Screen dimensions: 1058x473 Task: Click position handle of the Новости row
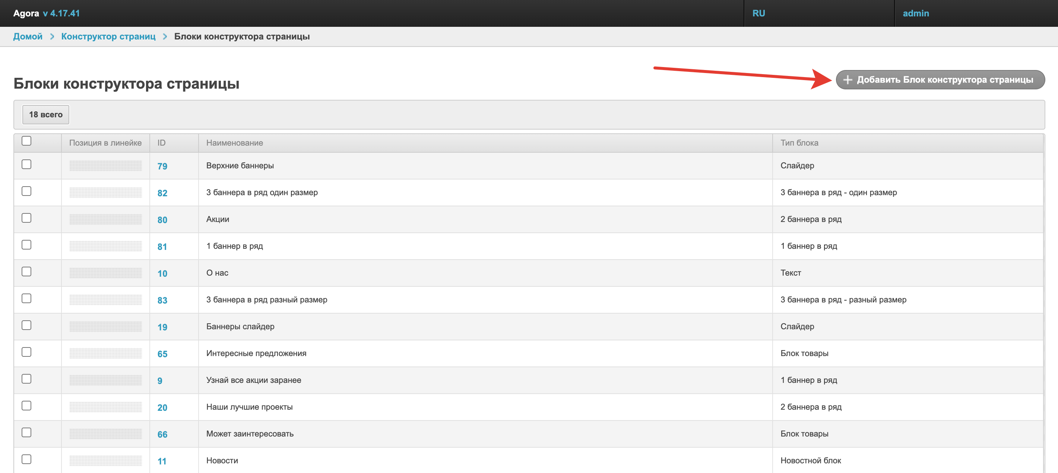click(105, 461)
